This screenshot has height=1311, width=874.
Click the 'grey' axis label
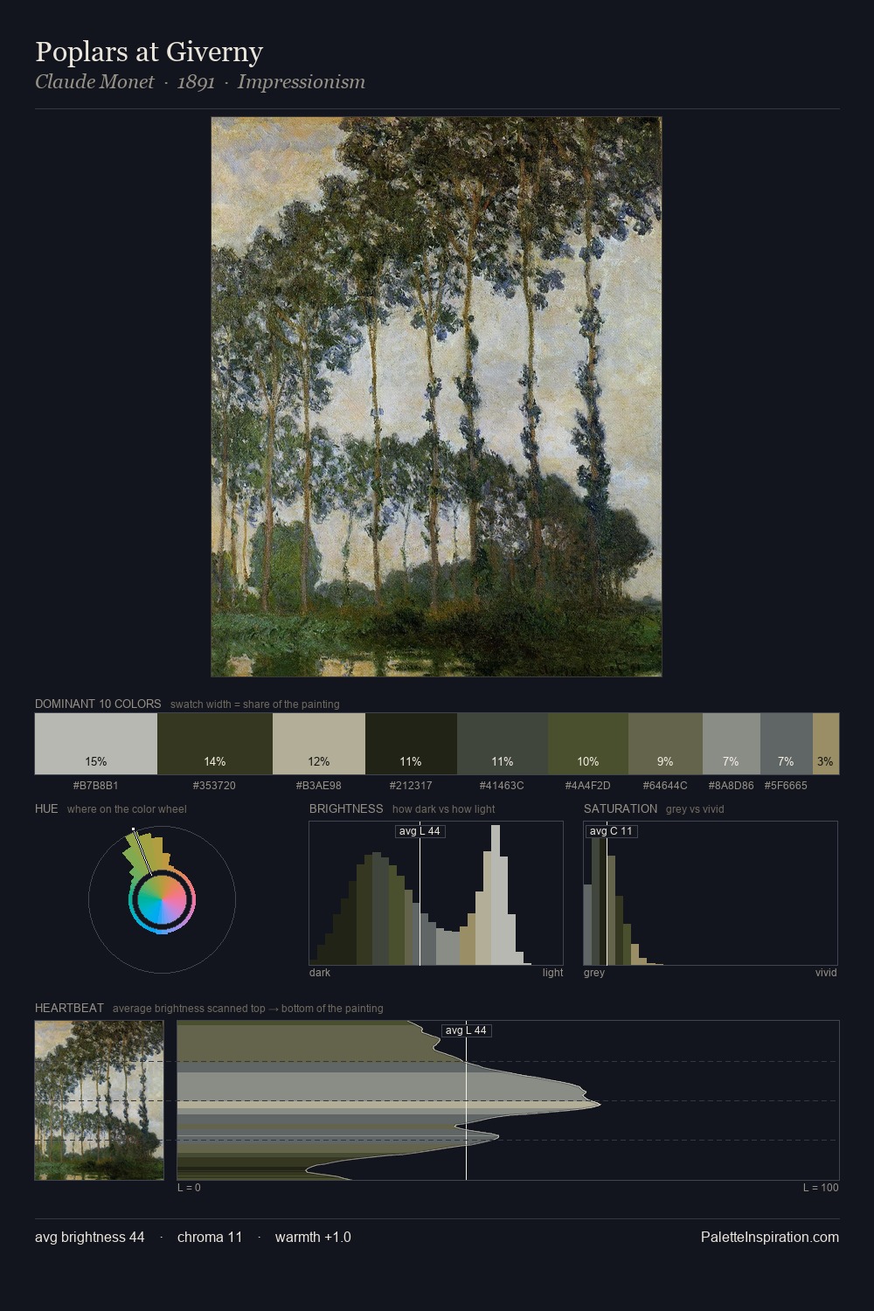594,973
